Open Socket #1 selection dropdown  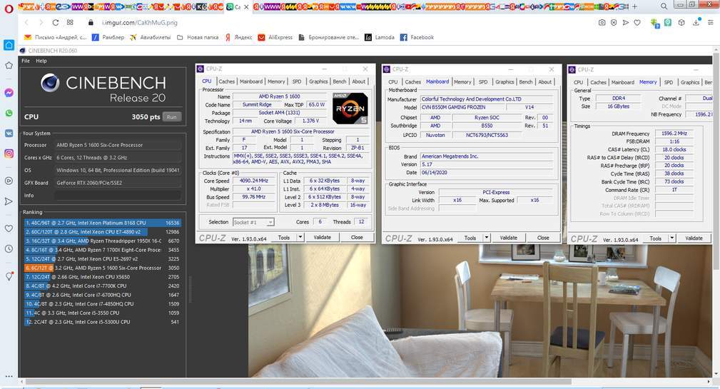coord(253,222)
